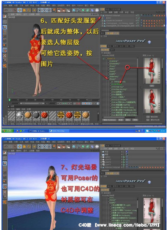The height and width of the screenshot is (230, 167).
Task: Click 01 button under first pose thumbnail
Action: [x=152, y=86]
